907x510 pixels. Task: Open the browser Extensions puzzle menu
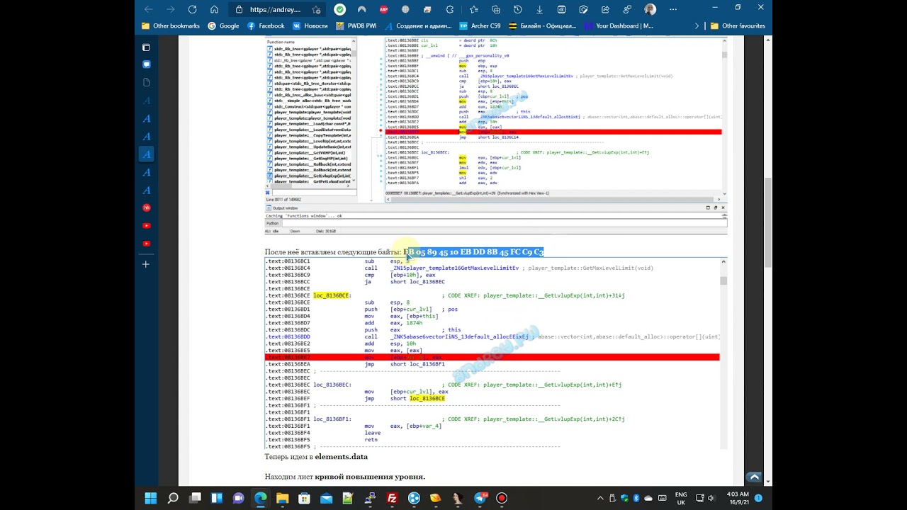[449, 10]
